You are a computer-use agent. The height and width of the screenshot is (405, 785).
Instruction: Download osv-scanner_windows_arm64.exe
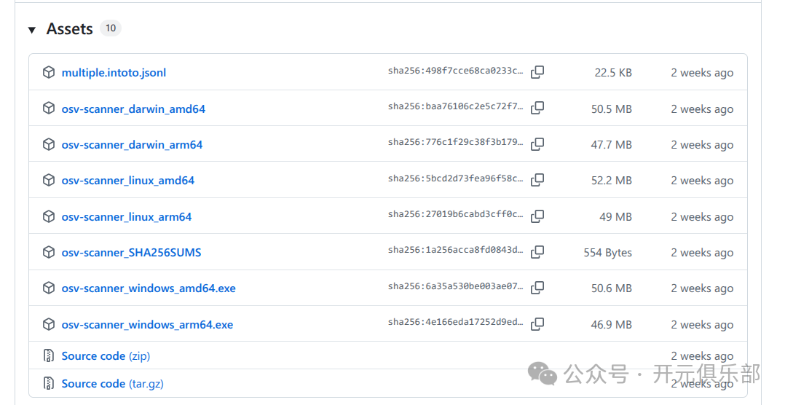[x=147, y=324]
